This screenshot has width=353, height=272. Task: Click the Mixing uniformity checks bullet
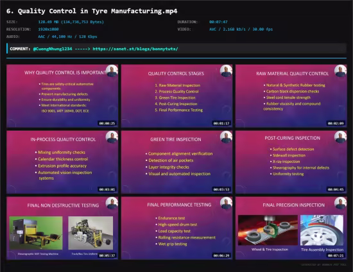(x=60, y=152)
